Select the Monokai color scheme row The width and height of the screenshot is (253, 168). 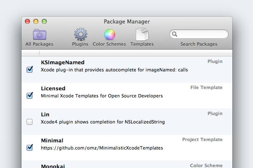pyautogui.click(x=126, y=165)
